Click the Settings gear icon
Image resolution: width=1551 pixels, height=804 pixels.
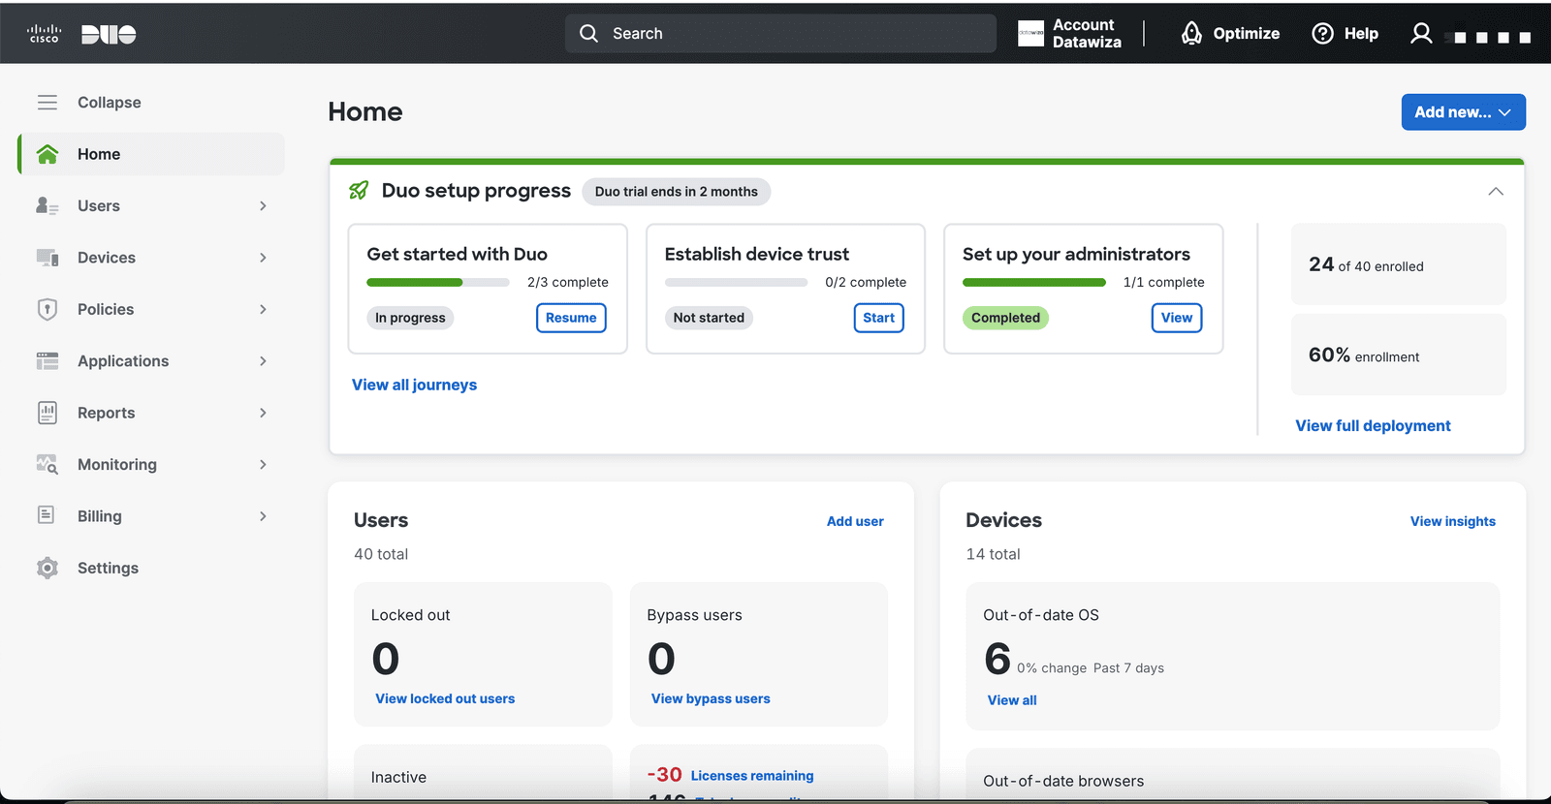click(x=47, y=568)
